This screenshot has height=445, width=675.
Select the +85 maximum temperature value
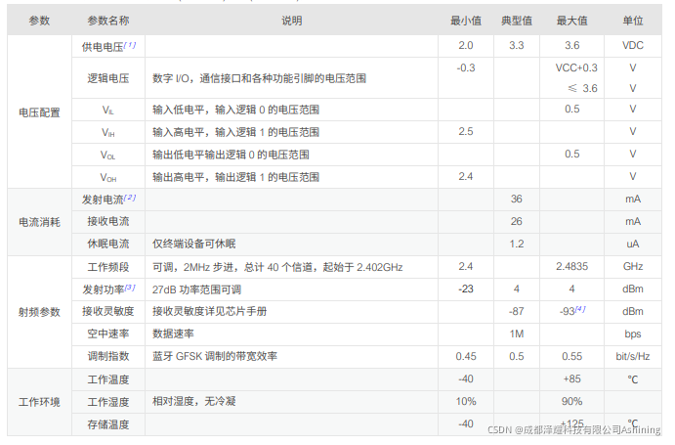pos(571,378)
